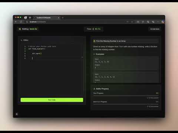178x133 pixels.
Task: Click the hourglass timer icon
Action: pyautogui.click(x=93, y=29)
